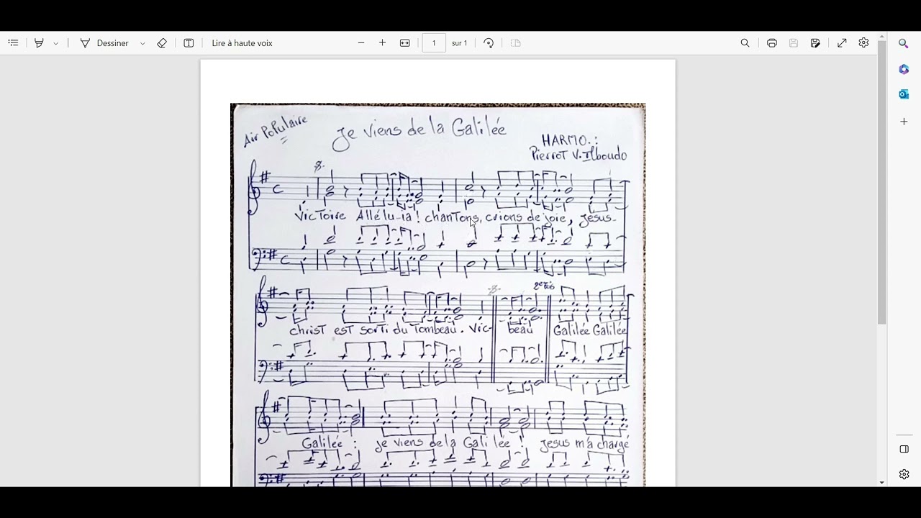Toggle the sidebar panel layout icon
This screenshot has width=921, height=518.
[904, 449]
